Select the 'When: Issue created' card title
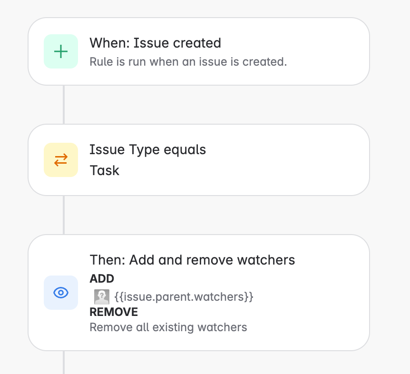 click(x=155, y=43)
